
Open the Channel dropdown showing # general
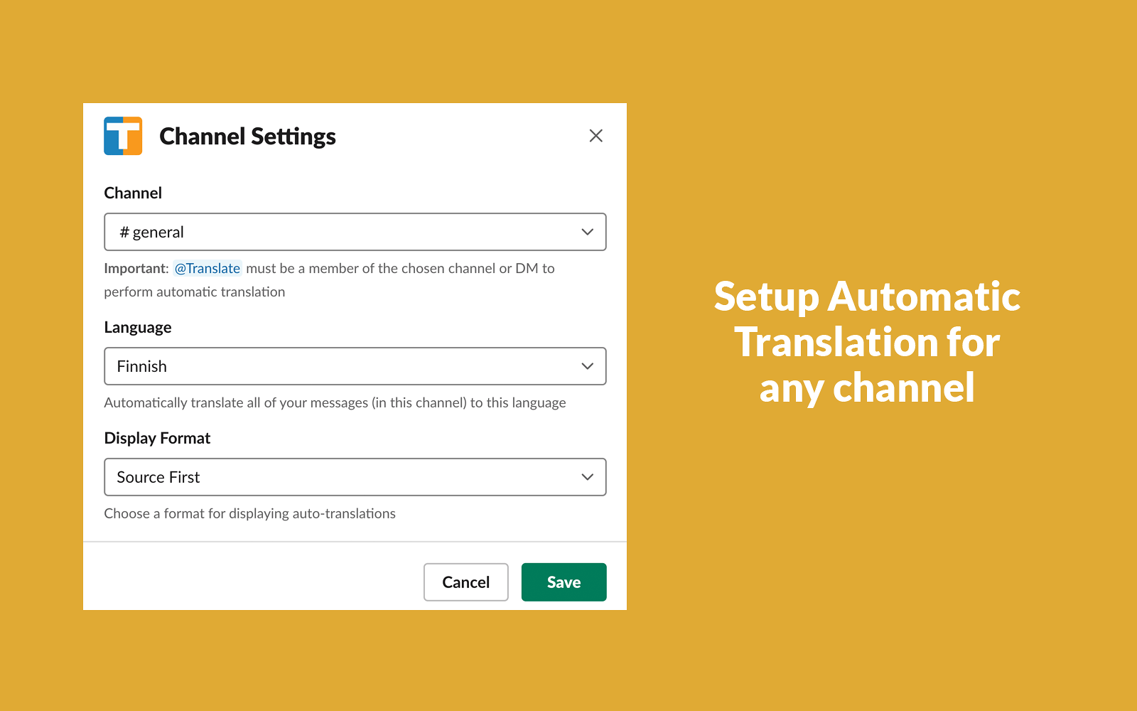point(355,232)
